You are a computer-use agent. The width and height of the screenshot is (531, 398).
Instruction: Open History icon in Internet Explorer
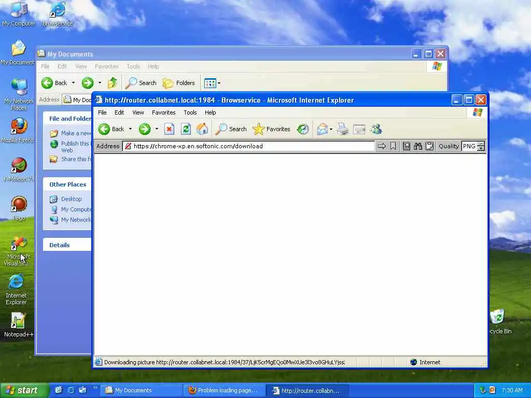coord(303,129)
